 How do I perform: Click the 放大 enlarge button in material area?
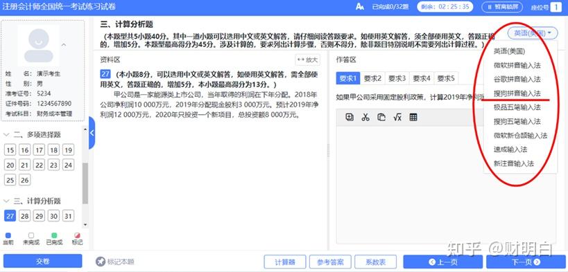pyautogui.click(x=307, y=60)
